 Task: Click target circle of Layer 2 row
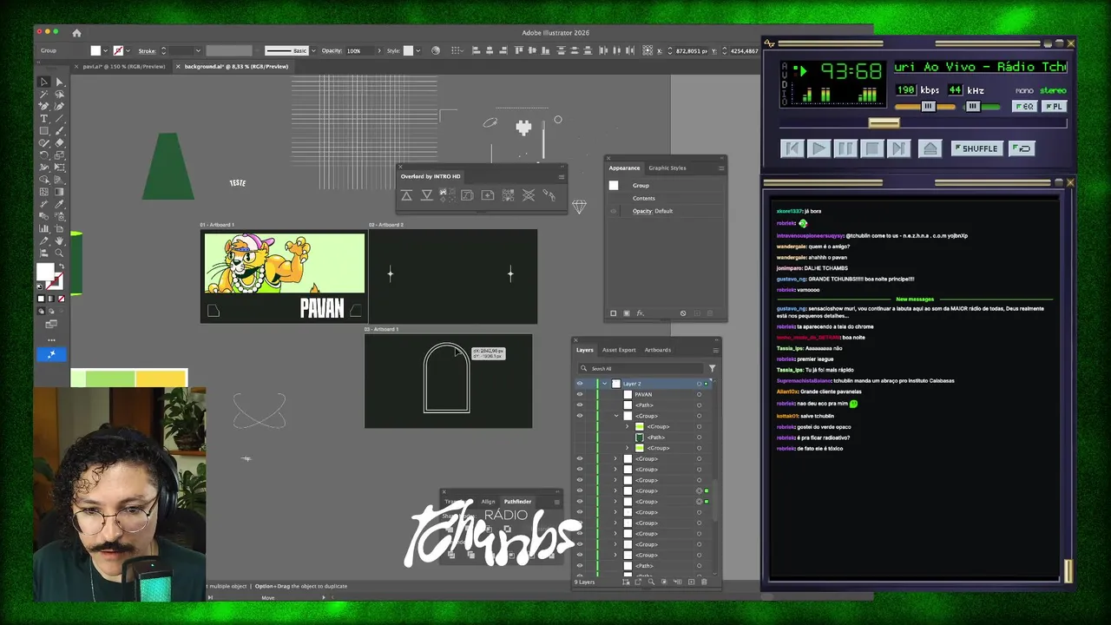[x=699, y=384]
